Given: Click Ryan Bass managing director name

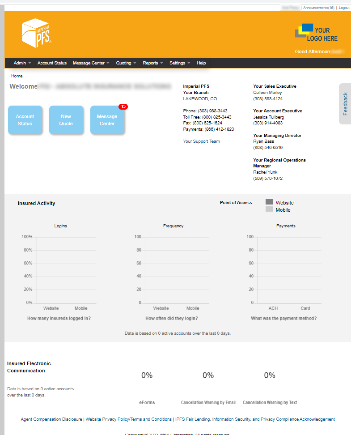Looking at the screenshot, I should coord(263,141).
